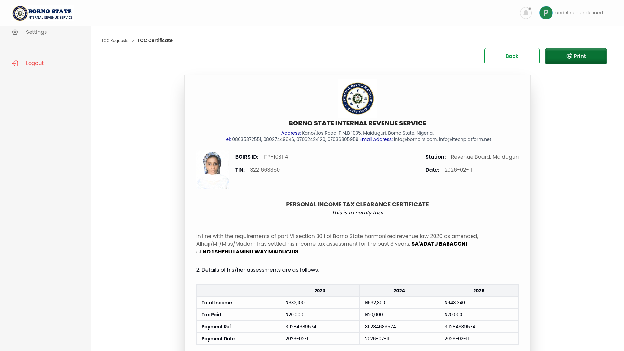The height and width of the screenshot is (351, 624).
Task: Open the undefined undefined user name
Action: 579,13
